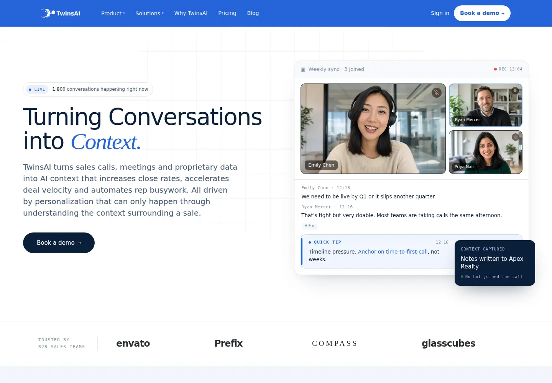The width and height of the screenshot is (552, 383).
Task: Open the Blog page
Action: click(253, 13)
